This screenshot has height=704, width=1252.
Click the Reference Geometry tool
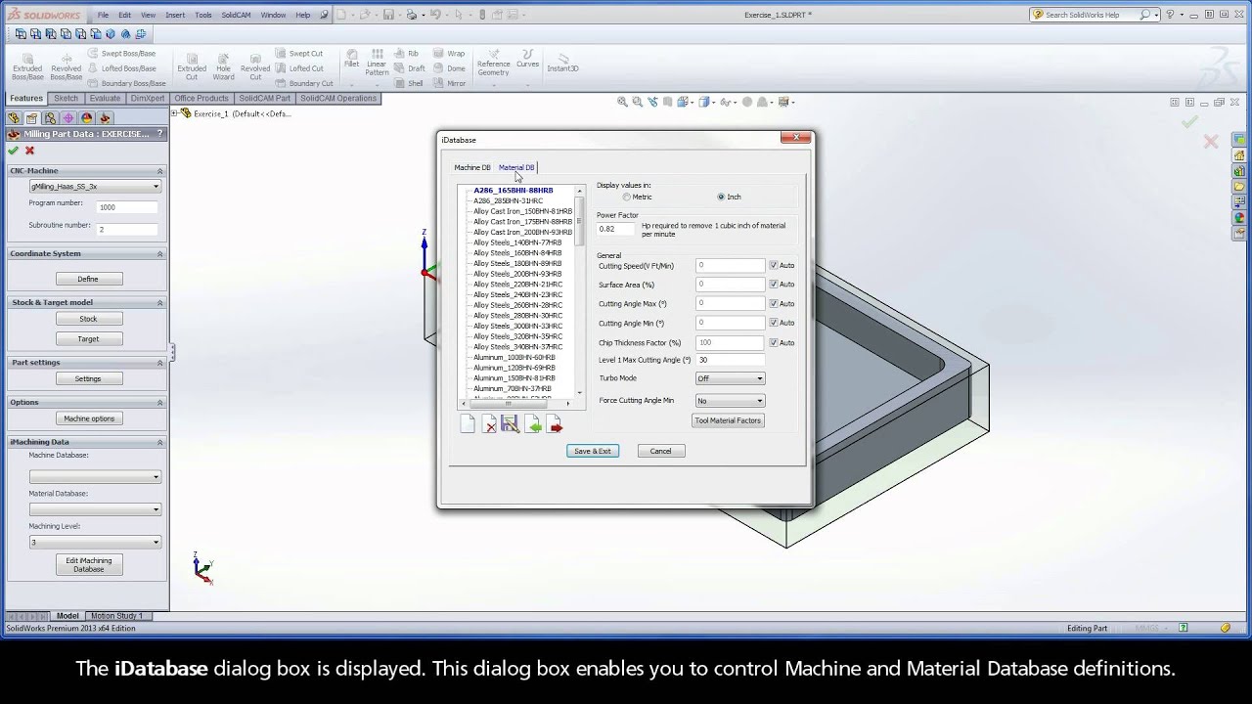click(493, 64)
